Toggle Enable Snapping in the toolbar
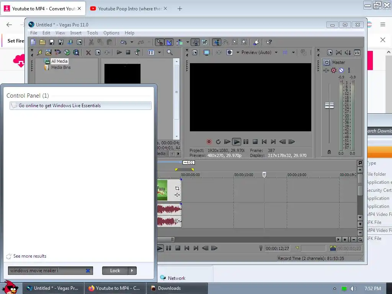The width and height of the screenshot is (392, 294). [160, 42]
